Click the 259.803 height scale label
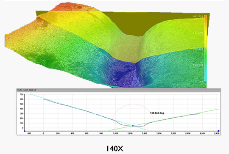The height and width of the screenshot is (154, 229). (198, 65)
